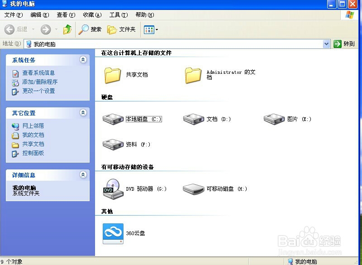Select the 文档 (D:) drive icon
Image resolution: width=362 pixels, height=265 pixels.
coord(194,119)
